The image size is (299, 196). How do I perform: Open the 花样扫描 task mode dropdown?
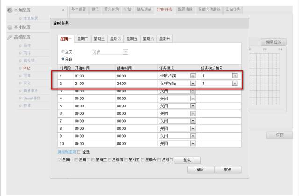(192, 83)
